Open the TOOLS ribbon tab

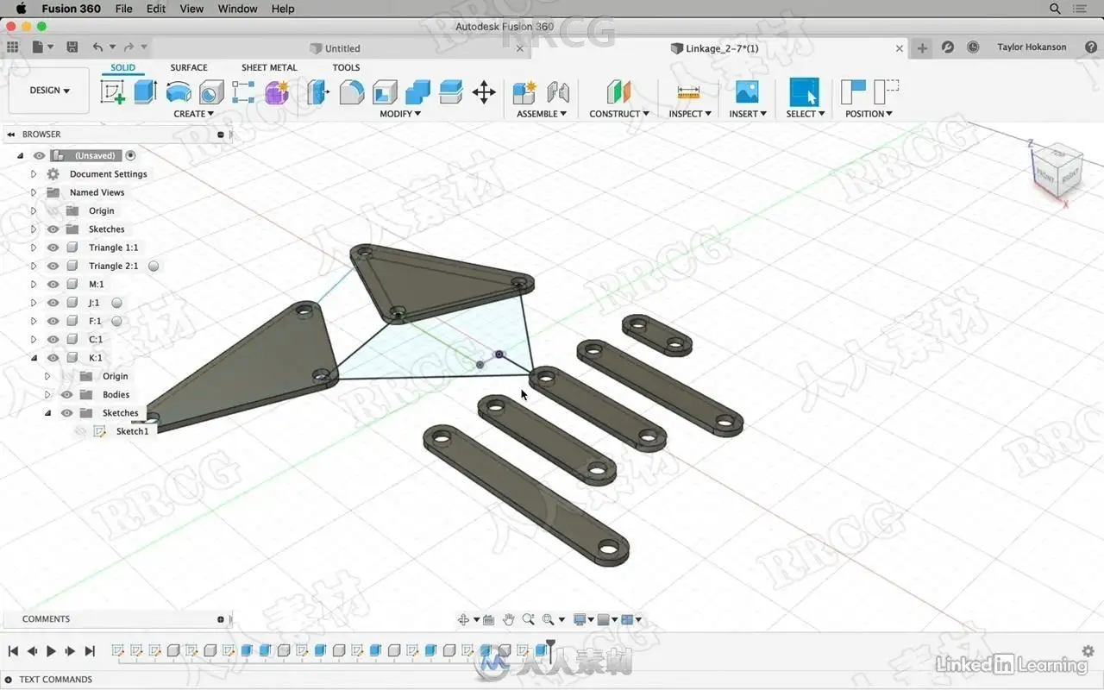click(x=346, y=67)
